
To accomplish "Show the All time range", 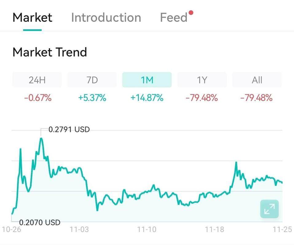I will 257,80.
